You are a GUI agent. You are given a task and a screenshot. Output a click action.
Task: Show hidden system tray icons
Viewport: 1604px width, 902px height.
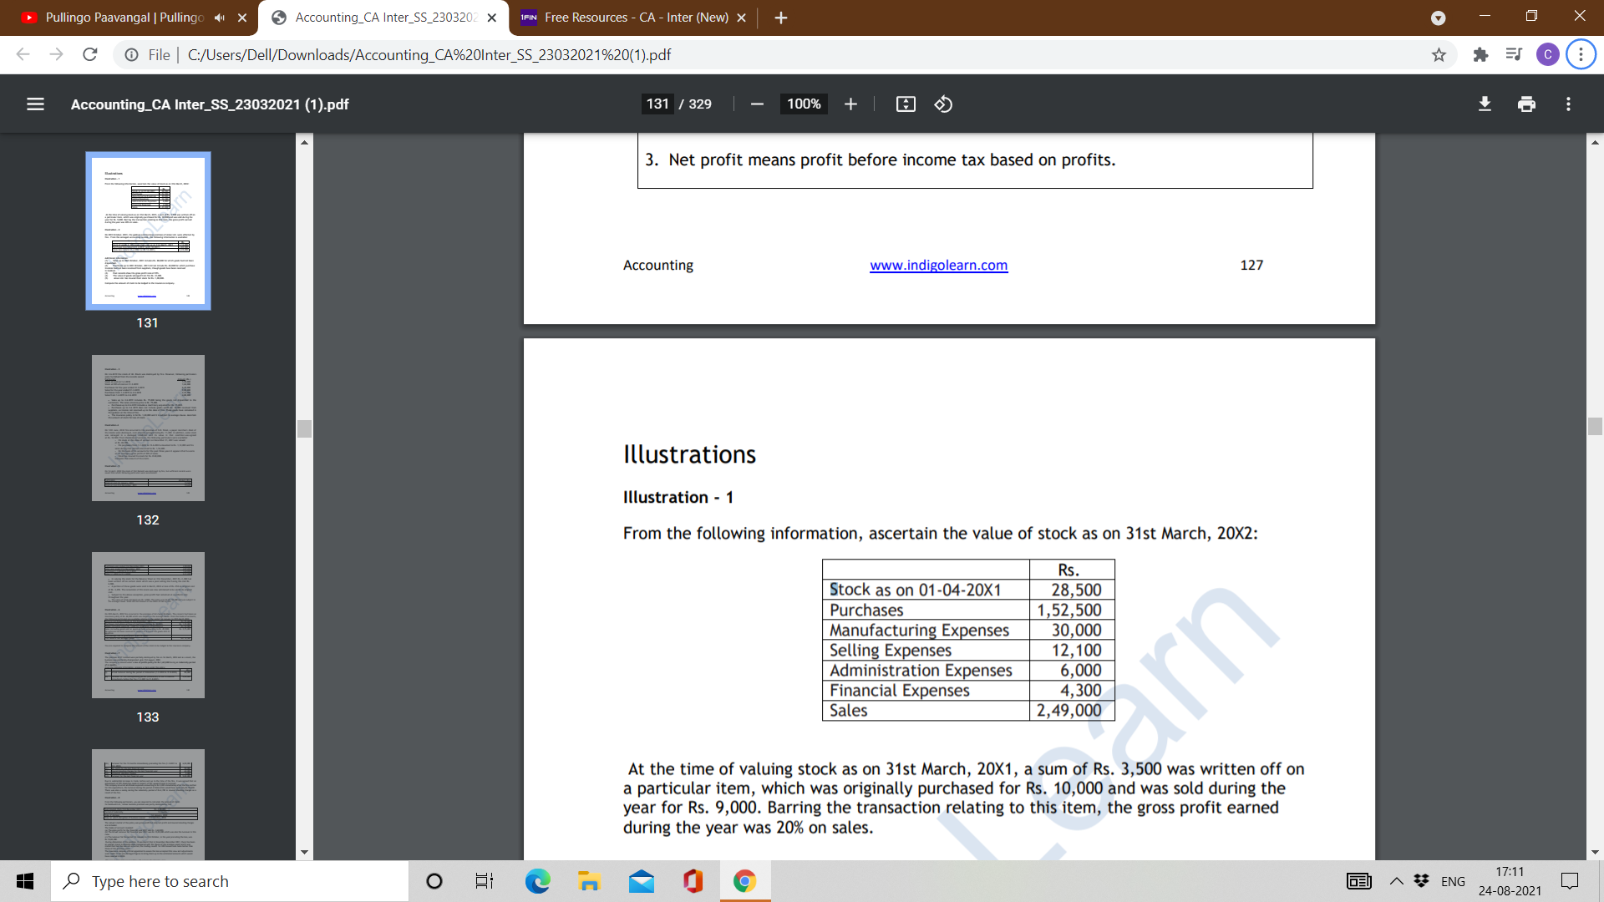point(1396,881)
